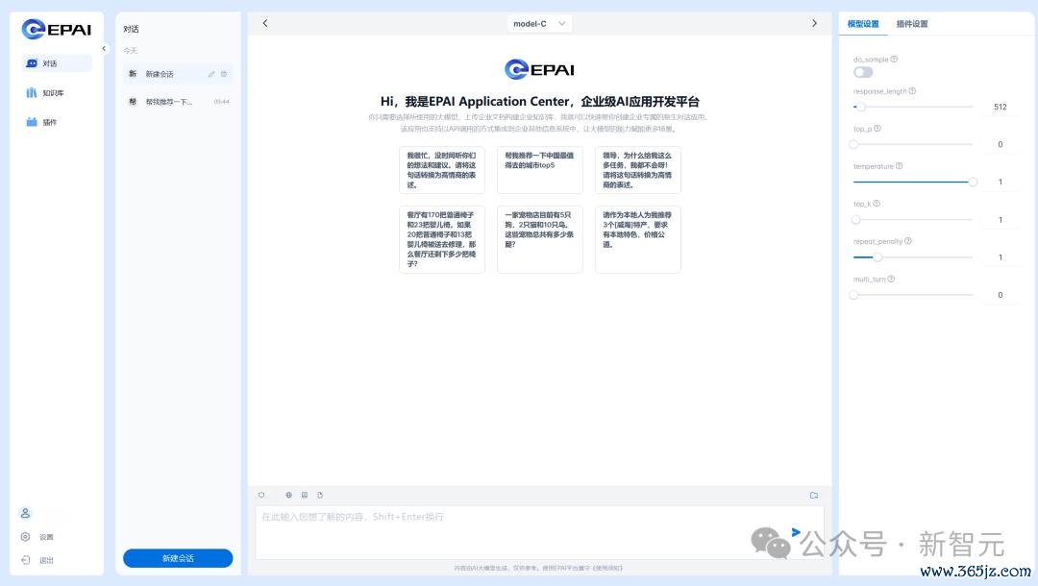Viewport: 1038px width, 586px height.
Task: Delete the 新建会话 conversation via trash icon
Action: [x=224, y=74]
